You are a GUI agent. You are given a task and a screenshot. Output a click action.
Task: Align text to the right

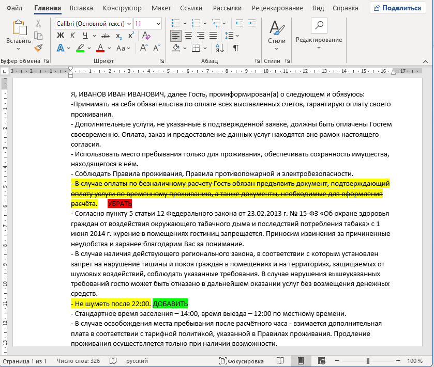point(201,36)
